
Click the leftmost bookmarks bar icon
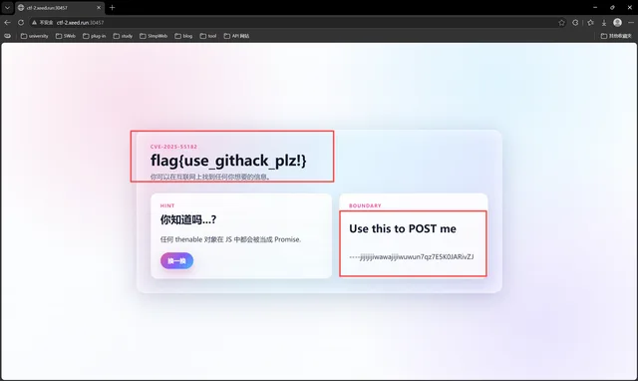pyautogui.click(x=7, y=36)
